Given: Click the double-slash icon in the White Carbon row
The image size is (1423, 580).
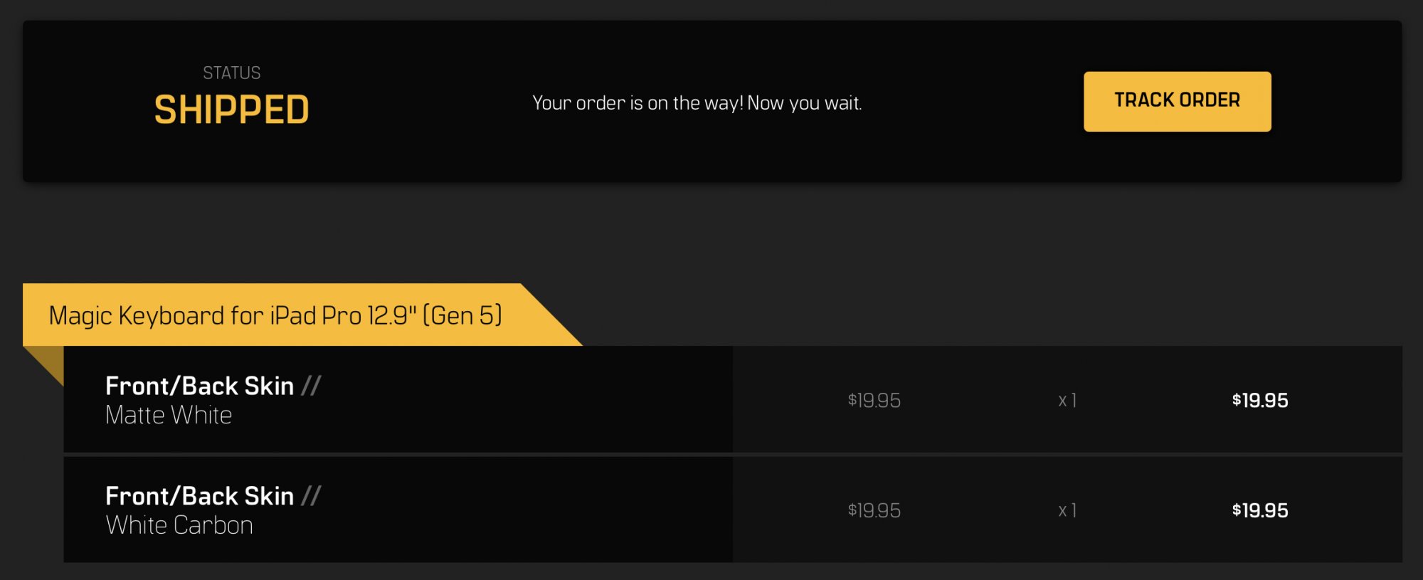Looking at the screenshot, I should (x=311, y=496).
